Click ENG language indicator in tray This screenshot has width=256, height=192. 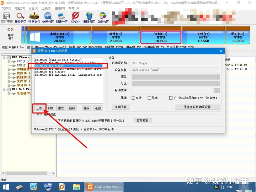tap(230, 187)
